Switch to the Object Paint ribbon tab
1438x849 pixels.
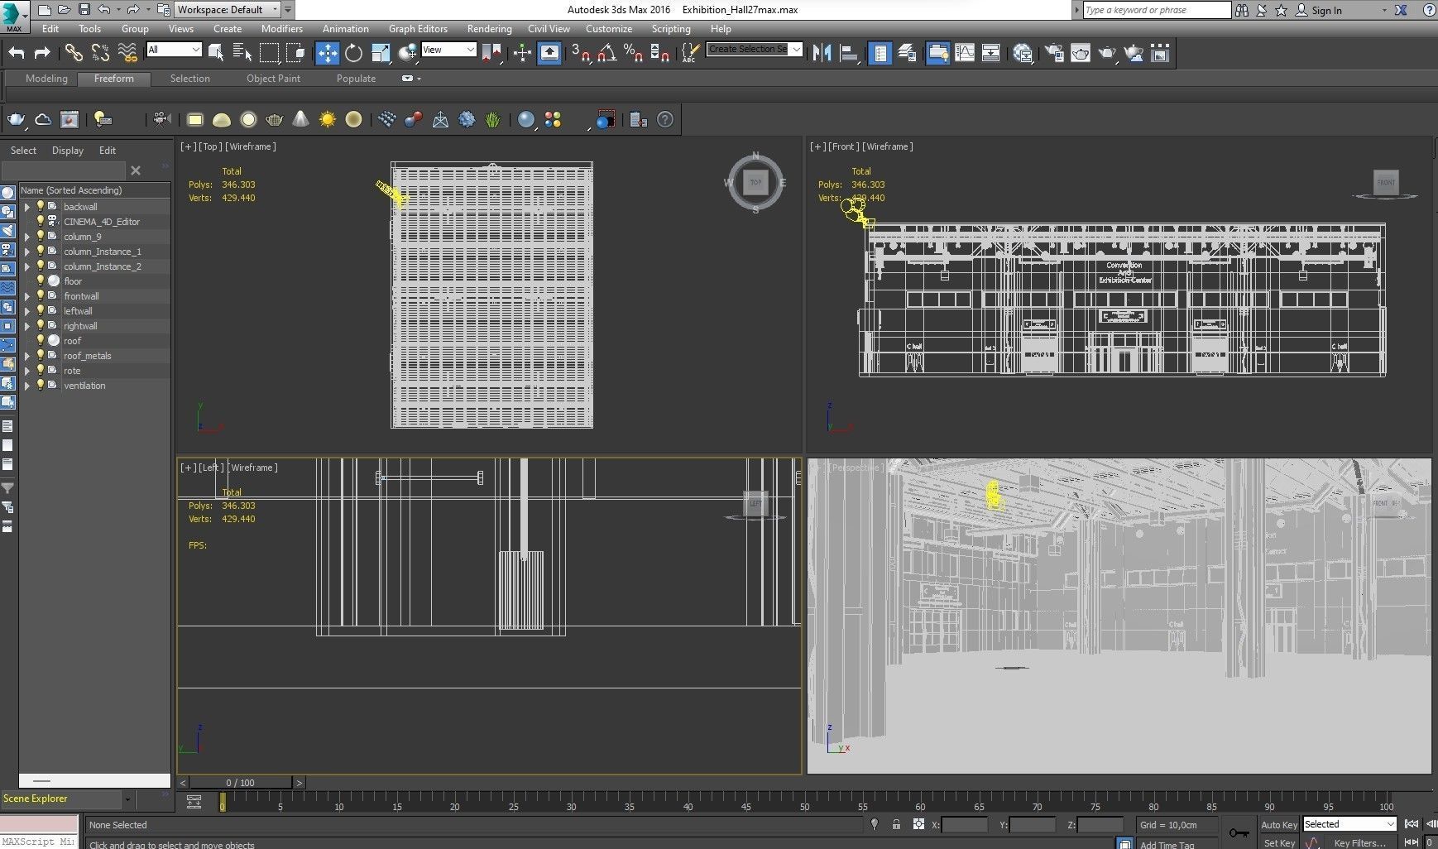coord(273,79)
